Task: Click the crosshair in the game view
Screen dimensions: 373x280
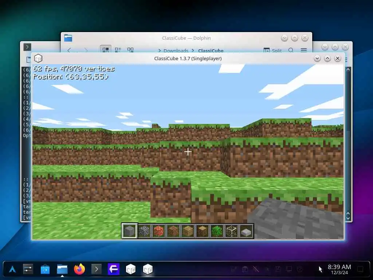Action: 188,152
